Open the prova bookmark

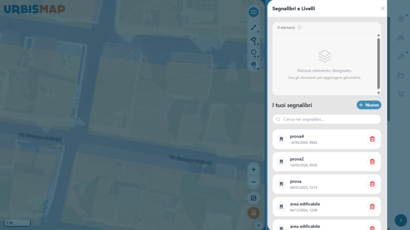click(326, 184)
